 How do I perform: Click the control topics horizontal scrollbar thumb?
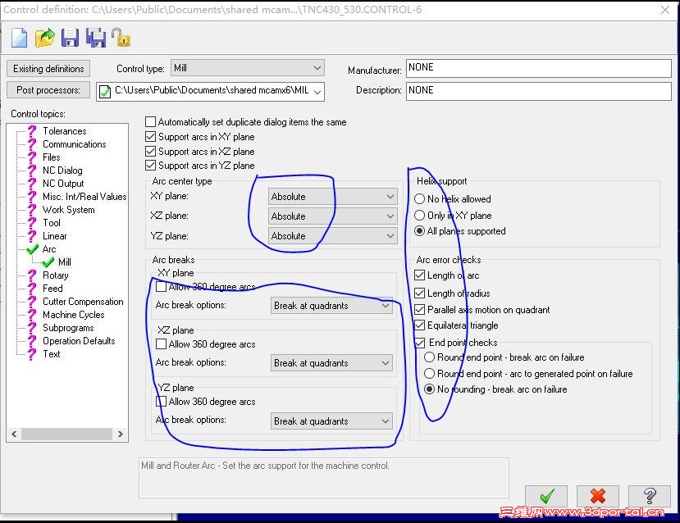point(66,434)
